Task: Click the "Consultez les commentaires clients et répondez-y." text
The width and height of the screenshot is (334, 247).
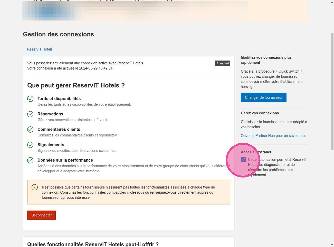Action: click(78, 135)
